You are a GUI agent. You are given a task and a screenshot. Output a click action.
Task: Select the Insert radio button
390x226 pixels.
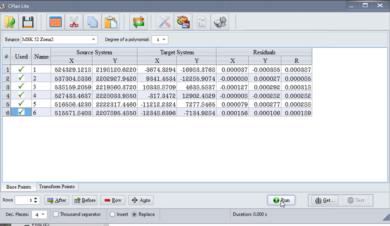[113, 214]
